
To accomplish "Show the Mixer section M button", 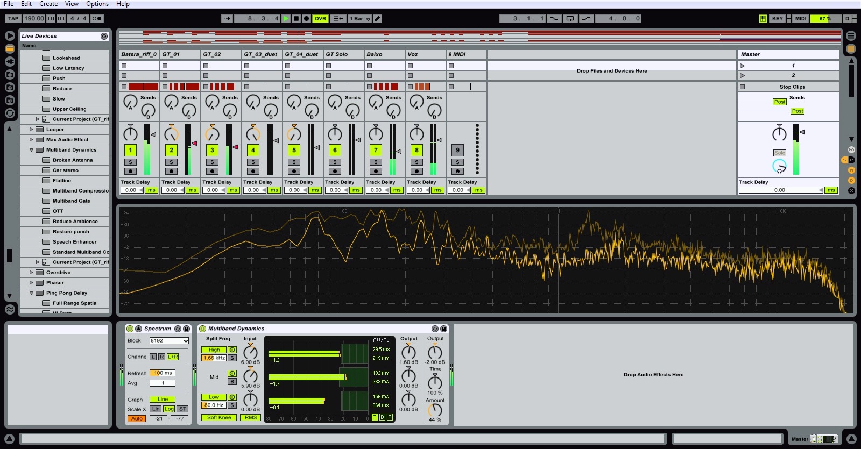I will click(851, 170).
